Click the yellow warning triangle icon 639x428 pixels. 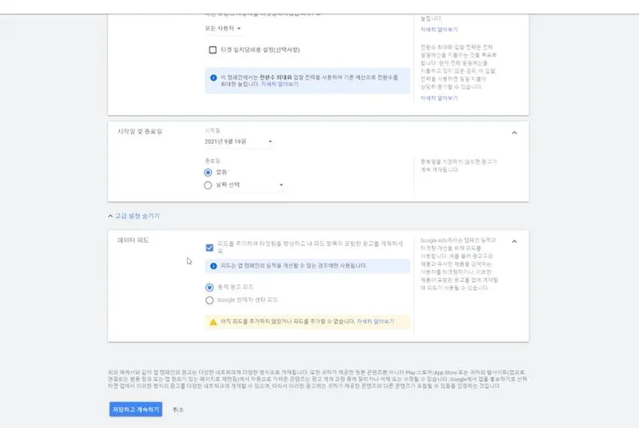pyautogui.click(x=214, y=322)
